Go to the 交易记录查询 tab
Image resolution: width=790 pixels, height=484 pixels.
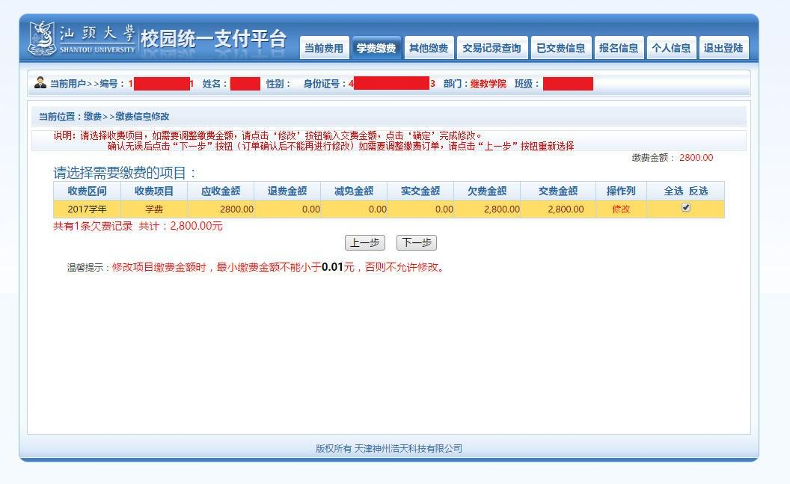pos(492,48)
